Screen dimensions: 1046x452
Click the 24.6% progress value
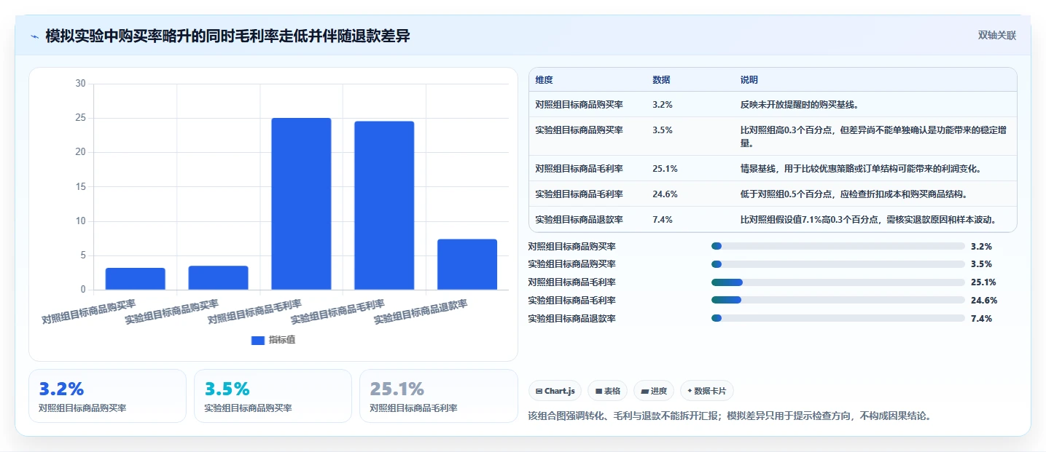(x=984, y=300)
